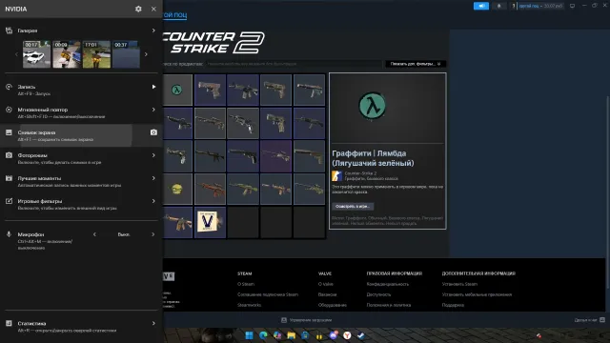
Task: Open Windows Start menu
Action: pyautogui.click(x=249, y=335)
